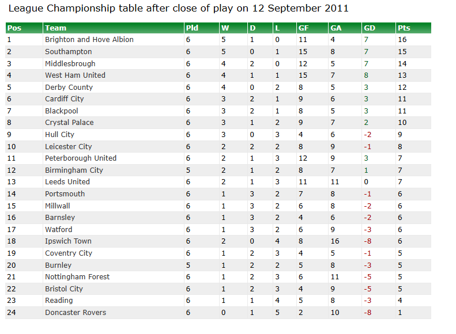Click the Nottingham Forest team name
The height and width of the screenshot is (334, 456).
click(77, 277)
